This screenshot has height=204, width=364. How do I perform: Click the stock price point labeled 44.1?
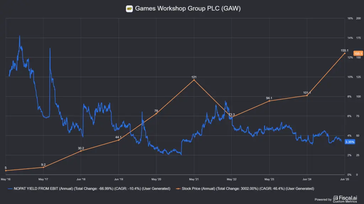(119, 140)
